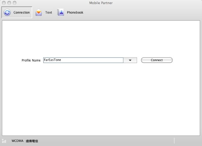Viewport: 202px width, 146px height.
Task: Close the Mobile Partner window
Action: click(4, 3)
